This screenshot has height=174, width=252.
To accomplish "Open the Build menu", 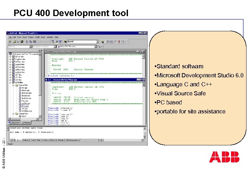I will pyautogui.click(x=37, y=37).
